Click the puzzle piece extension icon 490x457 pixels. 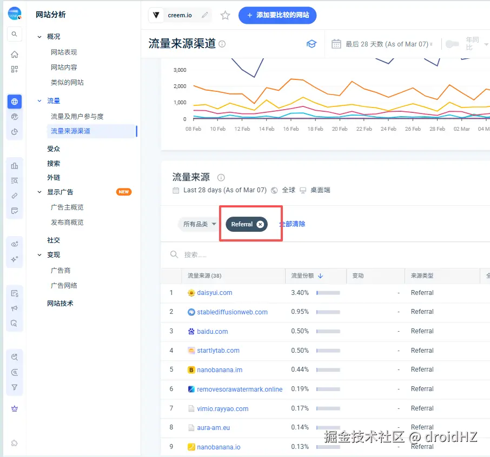[x=15, y=443]
